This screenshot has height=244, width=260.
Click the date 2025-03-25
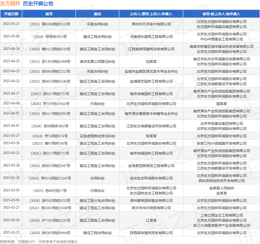point(11,153)
